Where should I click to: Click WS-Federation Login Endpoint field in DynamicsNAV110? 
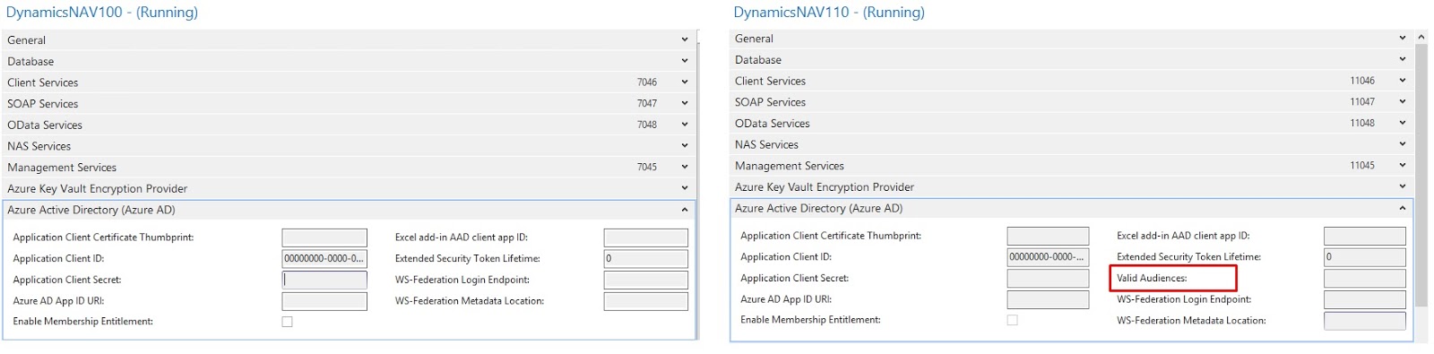pyautogui.click(x=1365, y=299)
